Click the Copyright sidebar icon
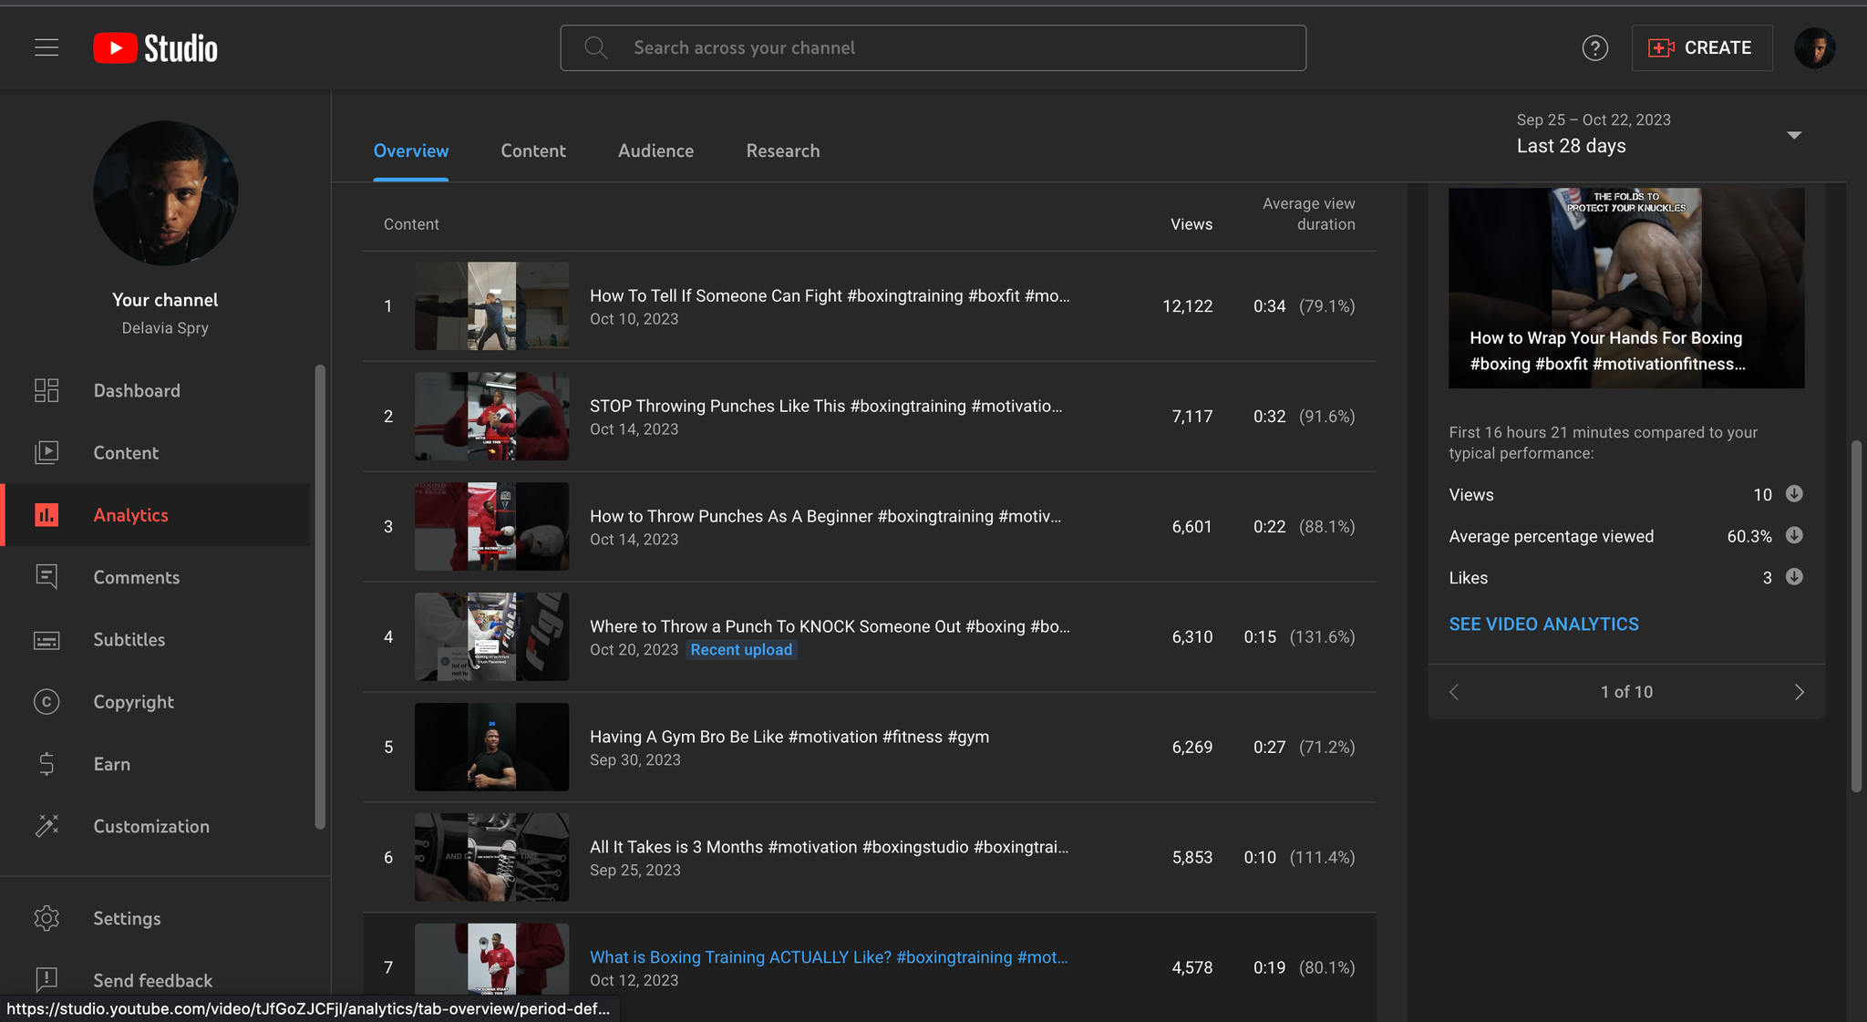 46,702
